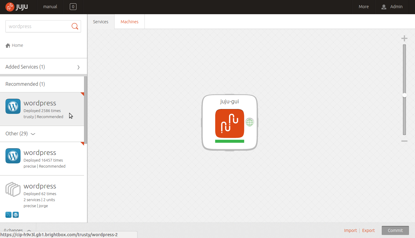Open the More dropdown menu

(364, 7)
